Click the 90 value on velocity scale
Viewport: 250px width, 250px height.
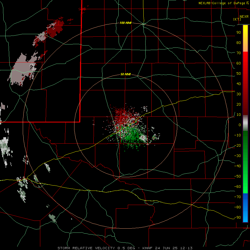[x=239, y=32]
